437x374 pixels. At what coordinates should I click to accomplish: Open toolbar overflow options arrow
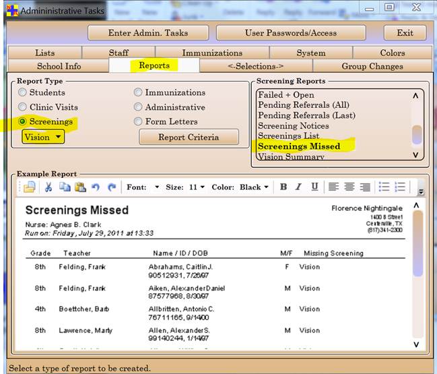[x=421, y=191]
